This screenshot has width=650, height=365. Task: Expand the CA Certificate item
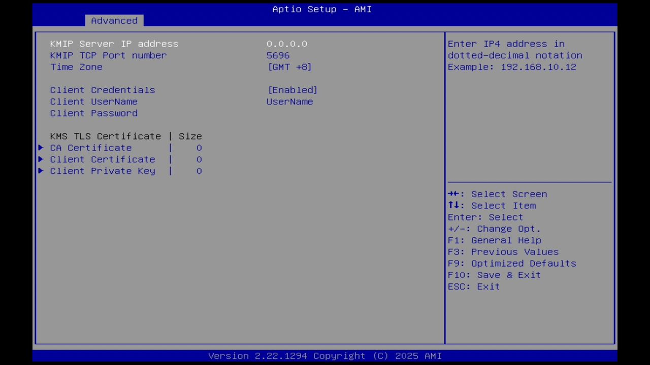click(x=90, y=148)
